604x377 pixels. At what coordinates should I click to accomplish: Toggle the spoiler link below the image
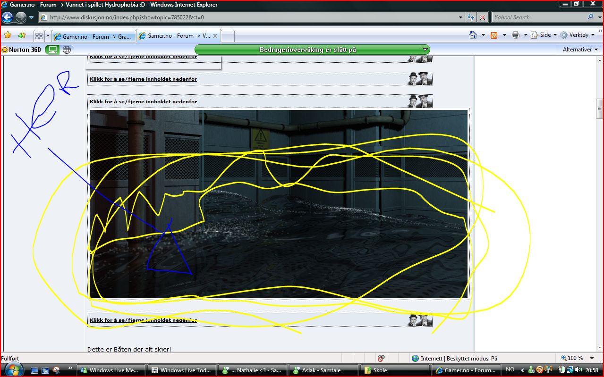point(143,320)
